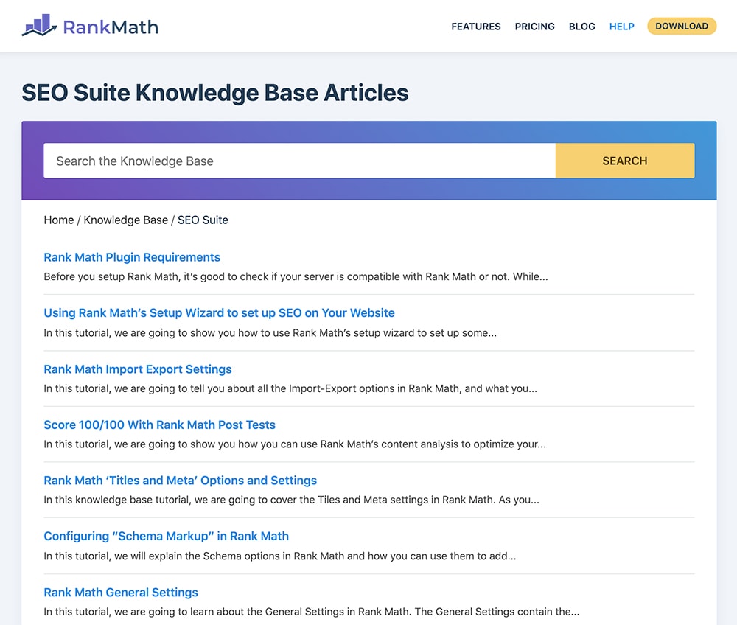Click the Rank Math wordmark text
Image resolution: width=737 pixels, height=625 pixels.
coord(112,26)
